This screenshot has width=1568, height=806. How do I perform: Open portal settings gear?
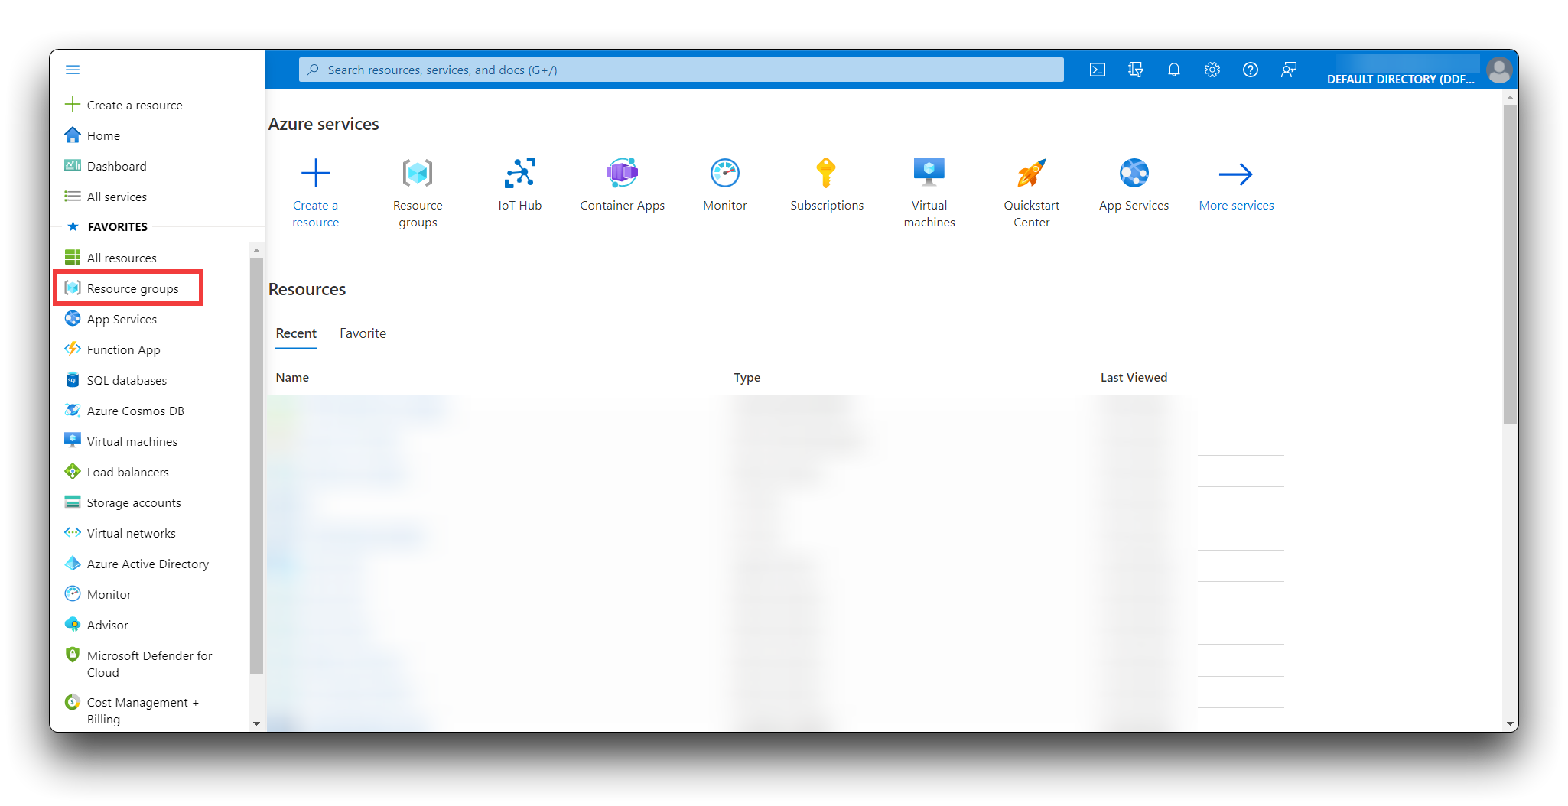point(1212,70)
